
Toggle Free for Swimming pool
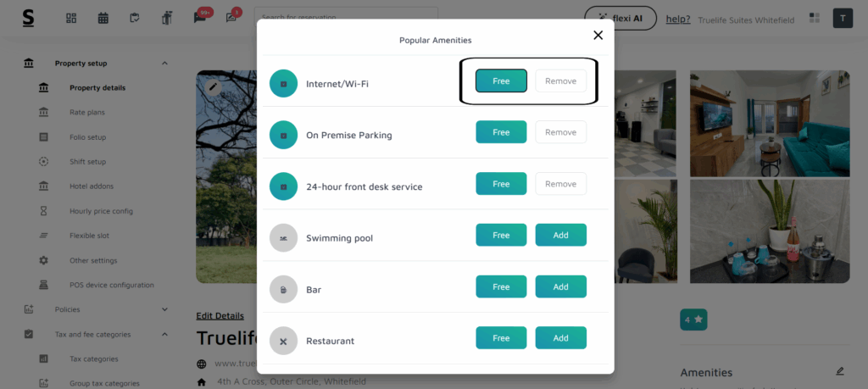coord(501,235)
